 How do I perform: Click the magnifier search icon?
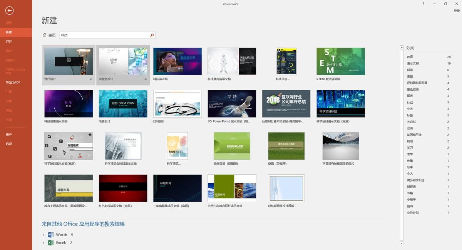pos(152,35)
